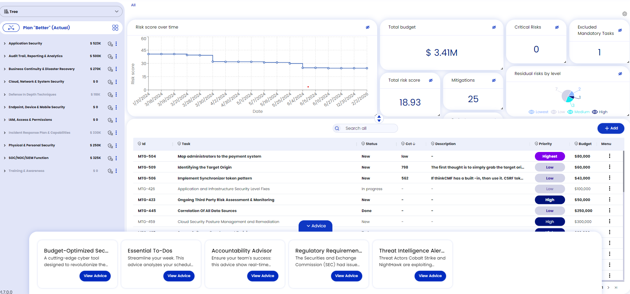Click the Add button
Viewport: 630px width, 294px height.
610,128
